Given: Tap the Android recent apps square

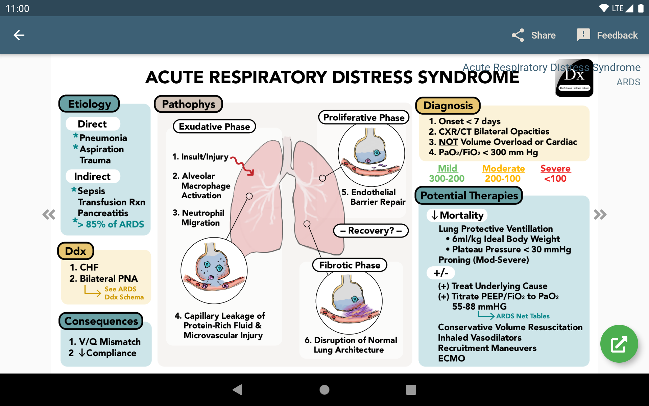Looking at the screenshot, I should coord(411,390).
